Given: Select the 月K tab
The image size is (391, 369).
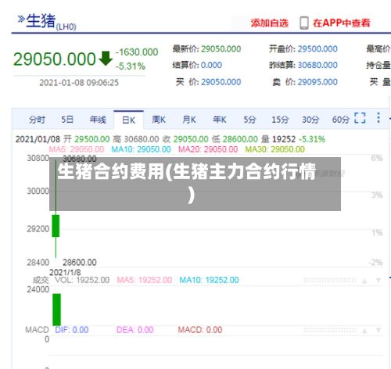Looking at the screenshot, I should [x=189, y=120].
